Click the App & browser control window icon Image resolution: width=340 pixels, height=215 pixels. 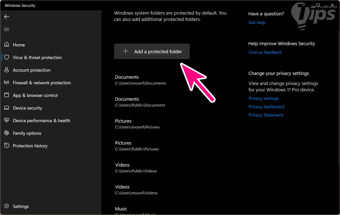tap(7, 95)
